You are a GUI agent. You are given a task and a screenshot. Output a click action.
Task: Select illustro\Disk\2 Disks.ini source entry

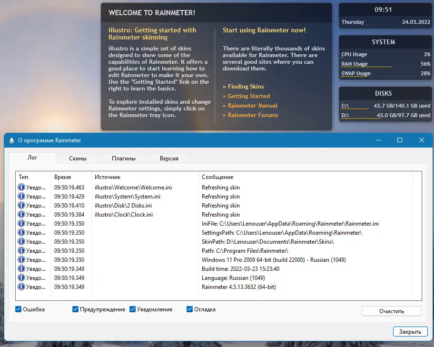pos(123,206)
